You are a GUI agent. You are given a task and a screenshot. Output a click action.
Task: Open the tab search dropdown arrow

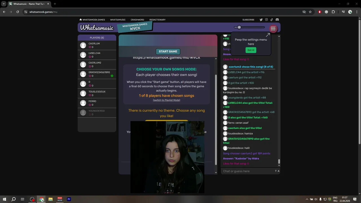4,4
